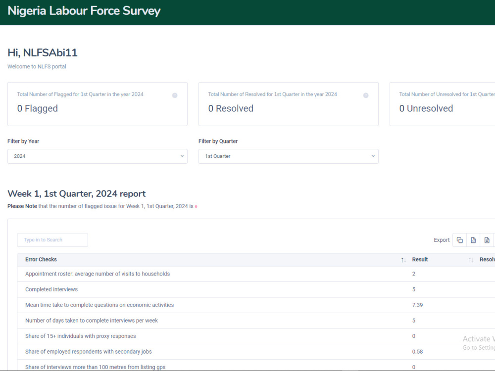Click 'Mean time take to complete questions' row

(256, 305)
